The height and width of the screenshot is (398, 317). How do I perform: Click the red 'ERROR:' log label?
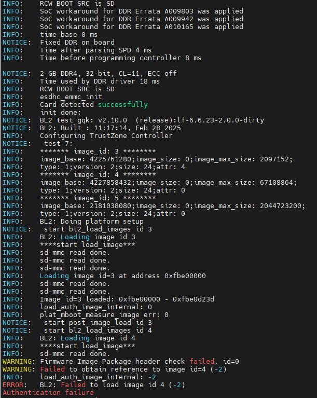coord(16,385)
